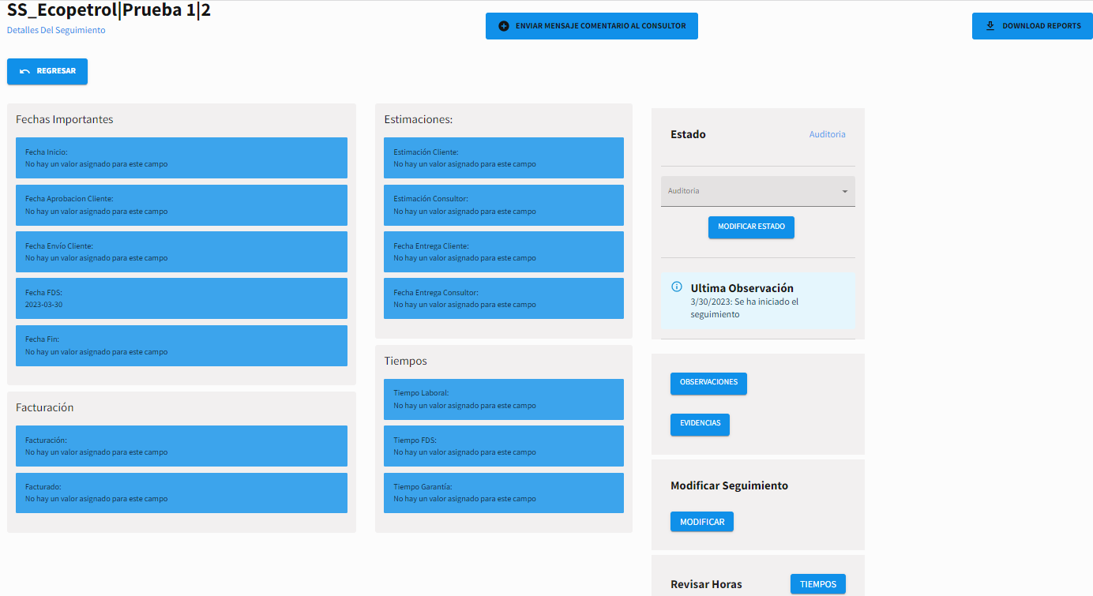Go back with the Regresar button

[47, 71]
